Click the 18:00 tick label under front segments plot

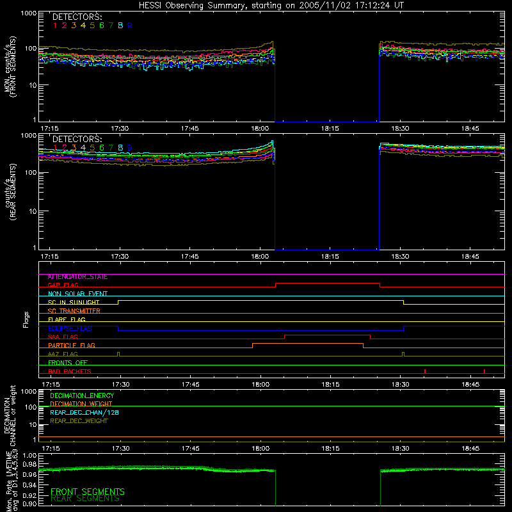click(x=260, y=129)
